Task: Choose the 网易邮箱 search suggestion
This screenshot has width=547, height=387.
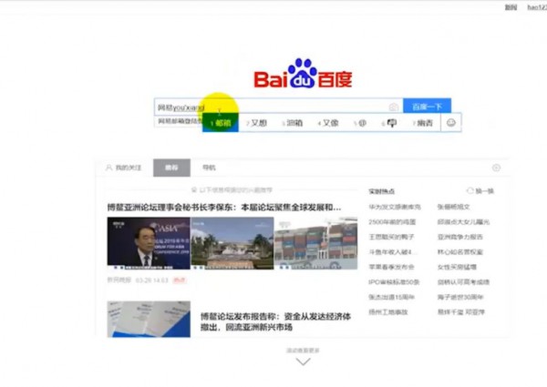Action: coord(178,120)
